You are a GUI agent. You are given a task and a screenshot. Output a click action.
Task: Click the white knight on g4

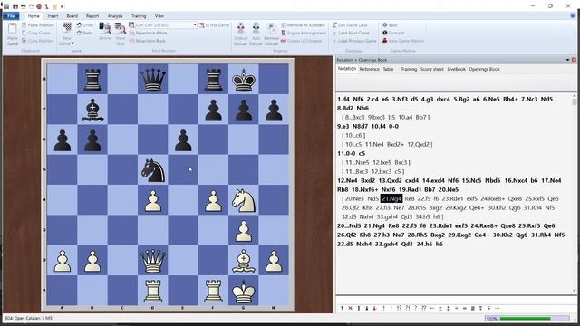[244, 200]
